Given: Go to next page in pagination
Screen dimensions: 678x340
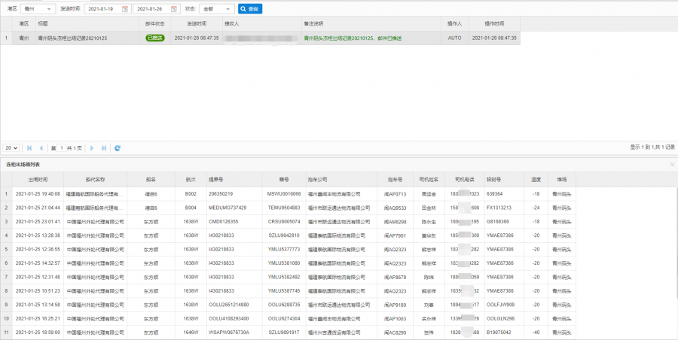Looking at the screenshot, I should (92, 148).
